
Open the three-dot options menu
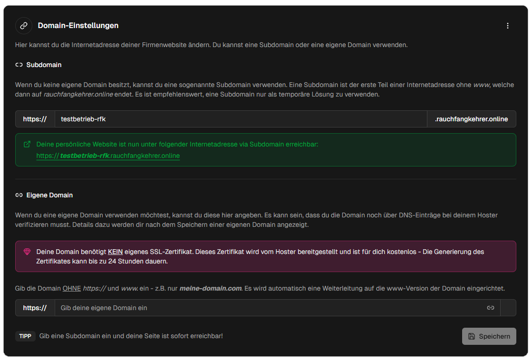pos(508,26)
